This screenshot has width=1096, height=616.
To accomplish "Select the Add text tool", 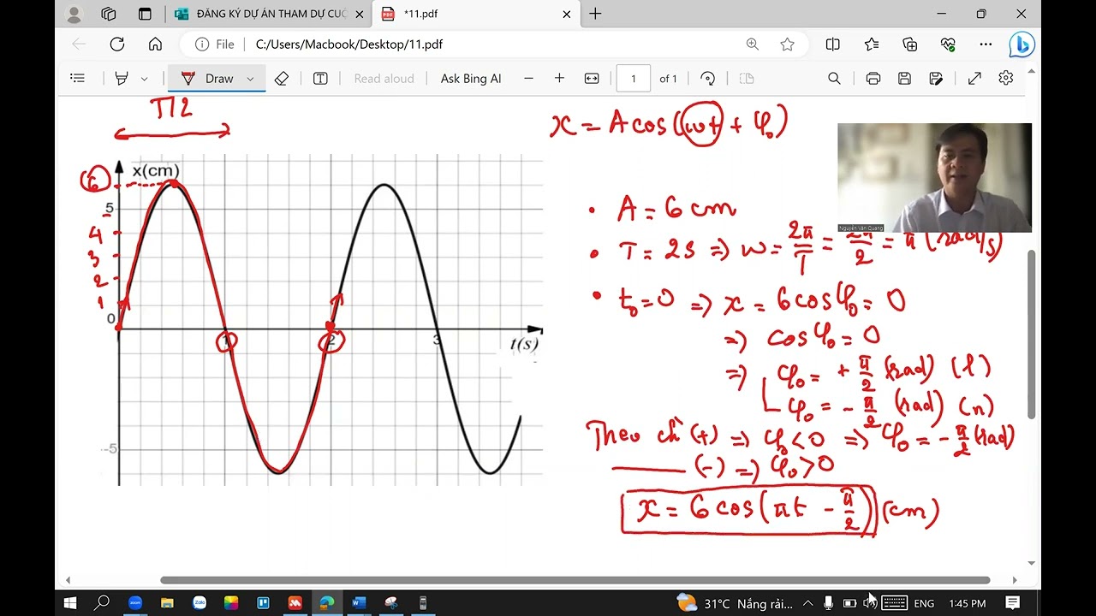I will click(320, 79).
